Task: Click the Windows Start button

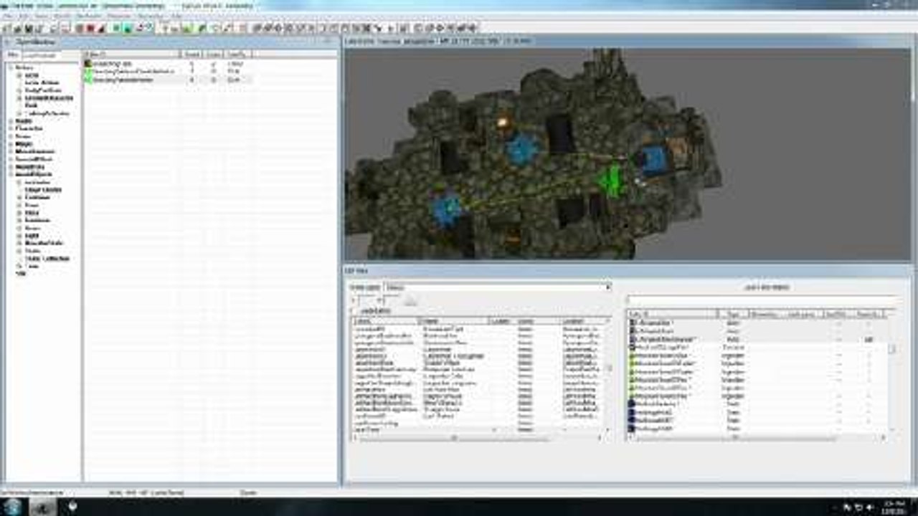Action: [13, 507]
